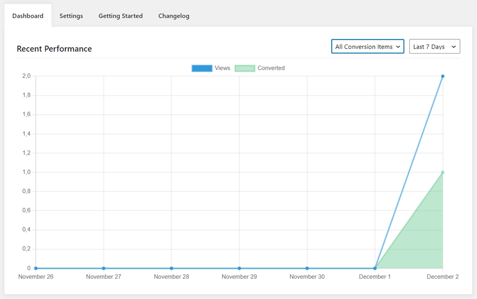Click the data point at November 26
477x299 pixels.
point(36,268)
